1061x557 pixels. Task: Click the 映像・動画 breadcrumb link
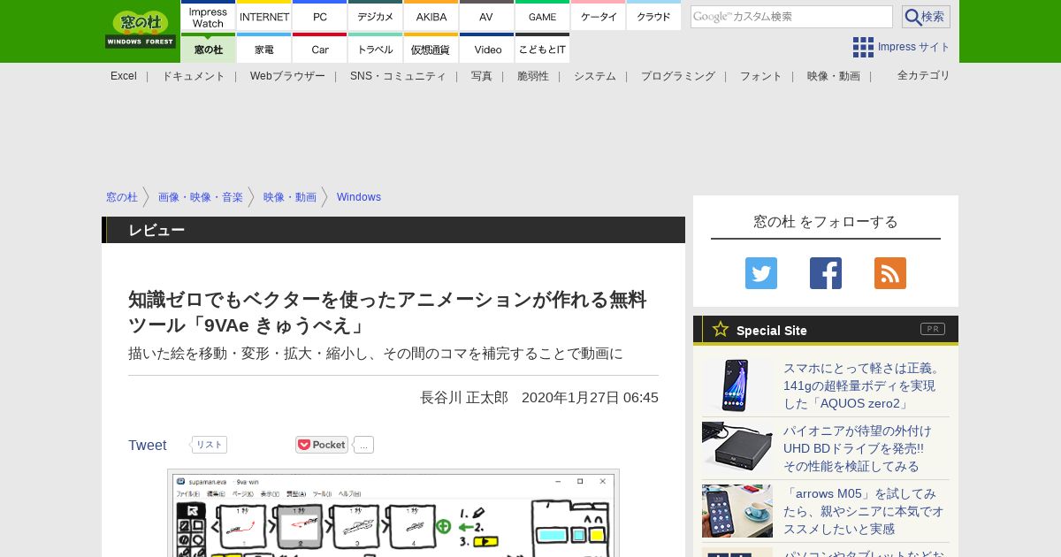coord(290,197)
